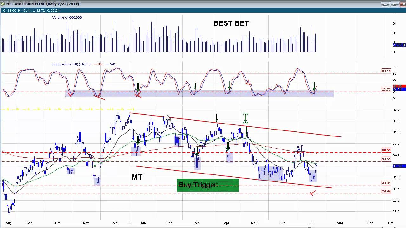Click the 'Jun' label on the date axis
The image size is (406, 228).
282,223
